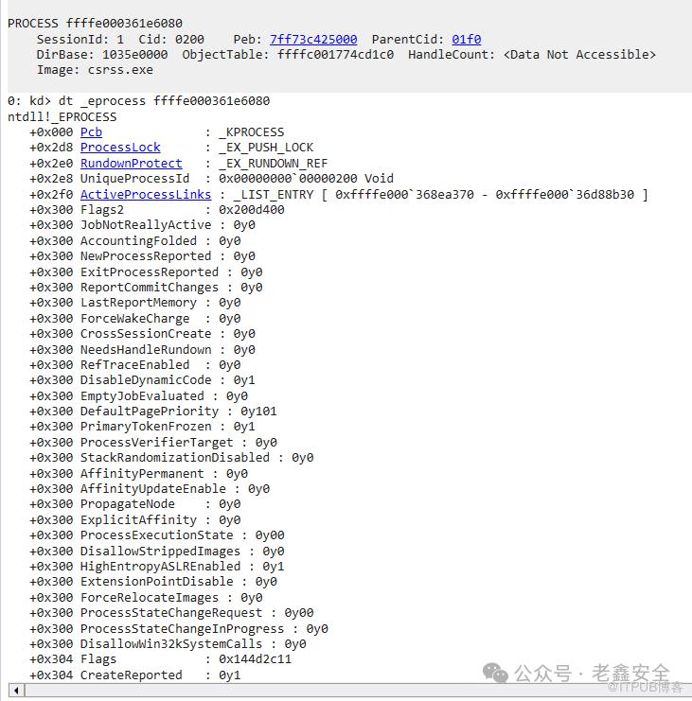
Task: Click the PrimaryTokenFrozen row
Action: point(142,427)
